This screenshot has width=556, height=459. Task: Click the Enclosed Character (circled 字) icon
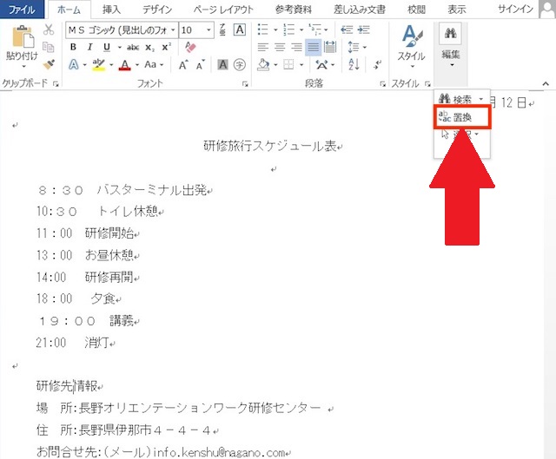click(x=240, y=64)
